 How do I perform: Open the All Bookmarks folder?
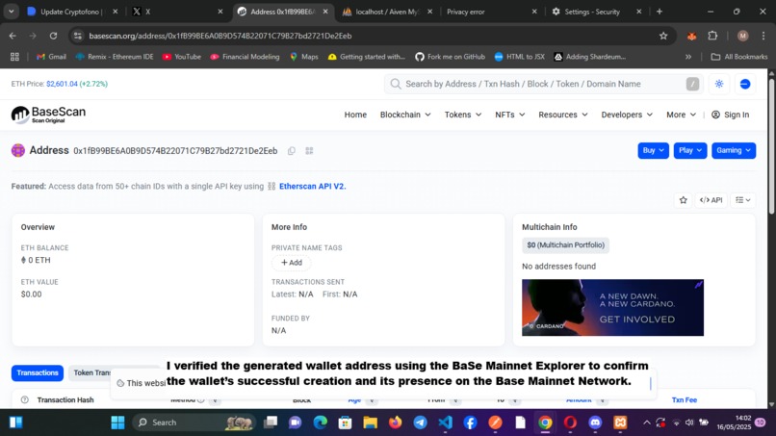tap(738, 57)
